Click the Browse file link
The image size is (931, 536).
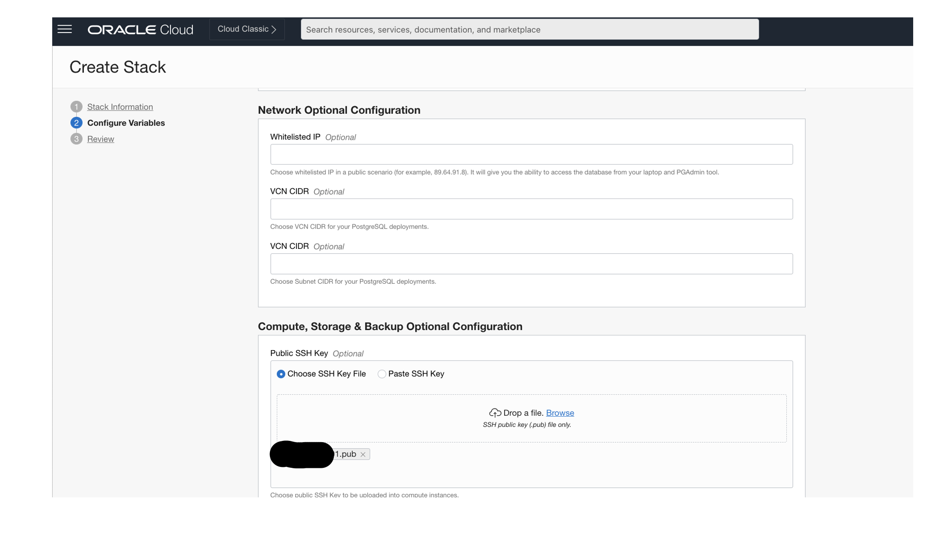click(x=560, y=413)
